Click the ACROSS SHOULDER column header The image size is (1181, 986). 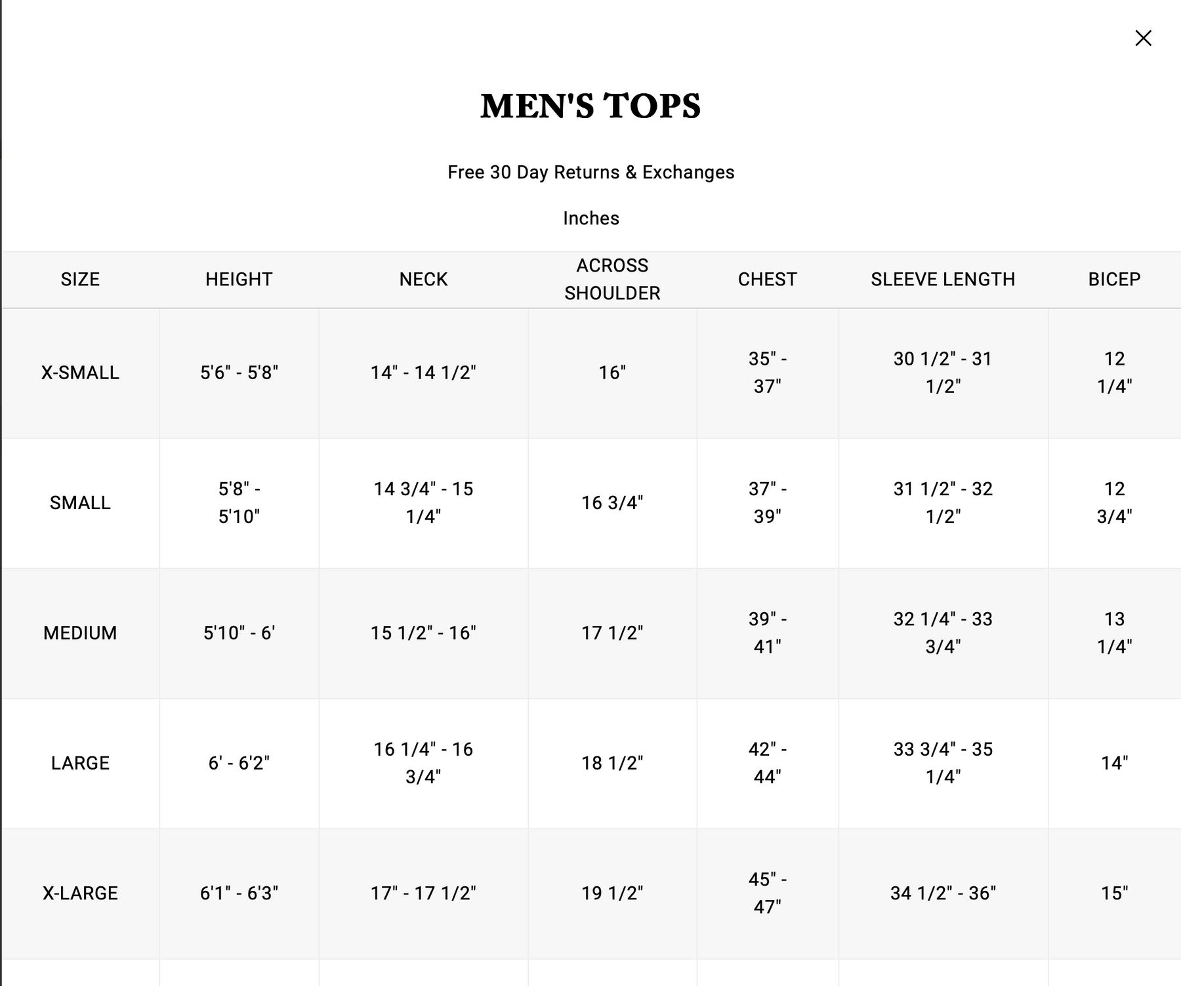tap(612, 279)
